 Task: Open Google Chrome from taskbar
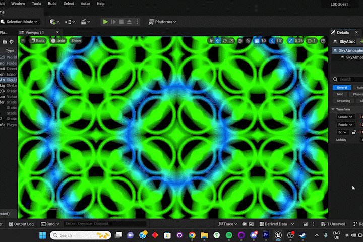[192, 235]
